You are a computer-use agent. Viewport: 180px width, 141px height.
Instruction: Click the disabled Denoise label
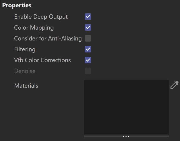click(25, 71)
